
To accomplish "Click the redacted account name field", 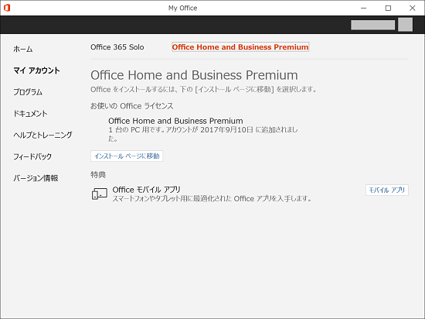I will 372,25.
